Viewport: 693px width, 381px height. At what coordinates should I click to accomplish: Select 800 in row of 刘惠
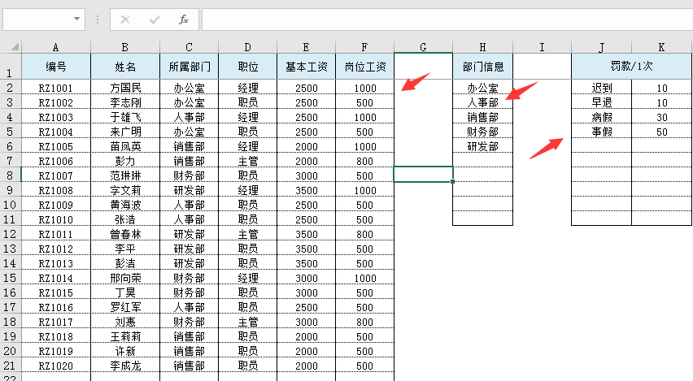(364, 322)
